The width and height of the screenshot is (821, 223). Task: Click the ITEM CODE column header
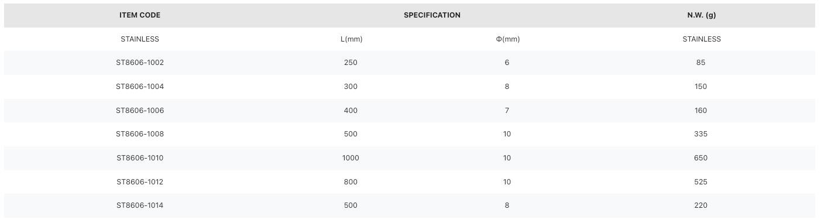pos(140,15)
